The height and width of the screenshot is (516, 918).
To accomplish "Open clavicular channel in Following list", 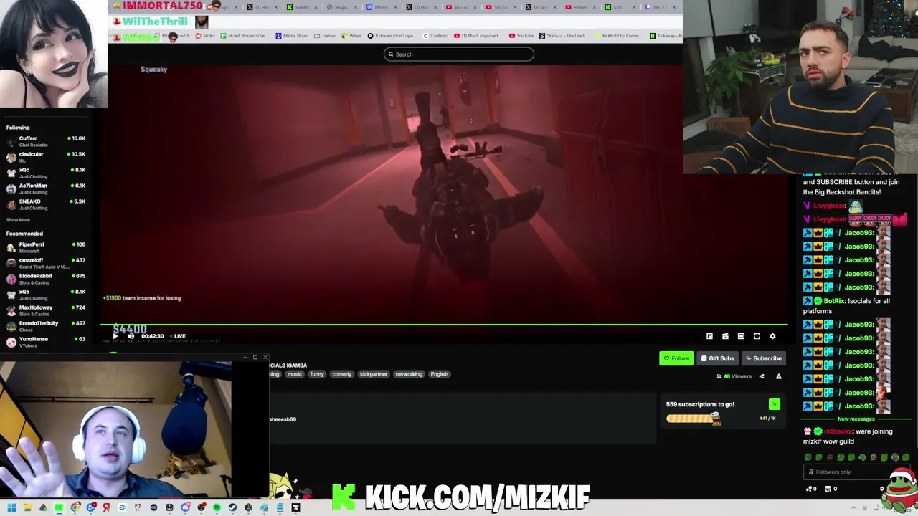I will (x=46, y=157).
